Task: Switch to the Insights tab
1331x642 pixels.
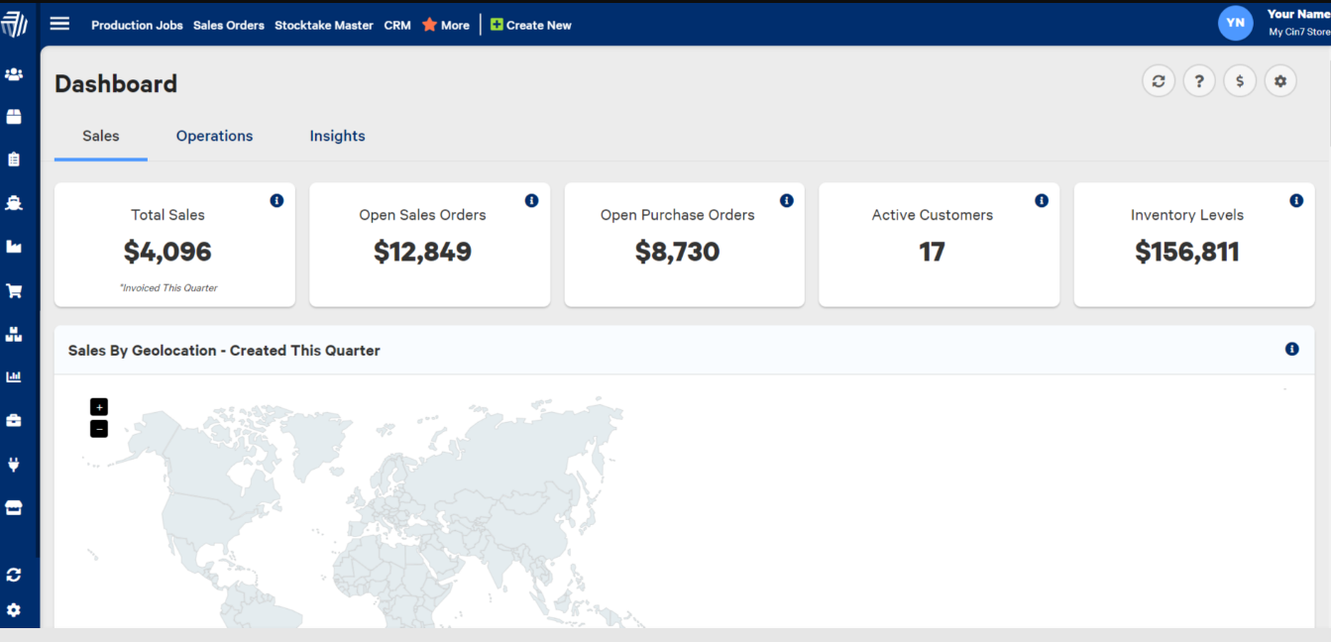Action: (x=337, y=136)
